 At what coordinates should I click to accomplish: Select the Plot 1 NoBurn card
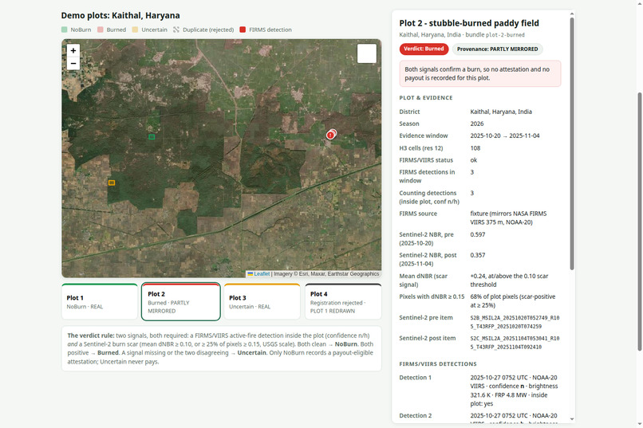pos(100,301)
